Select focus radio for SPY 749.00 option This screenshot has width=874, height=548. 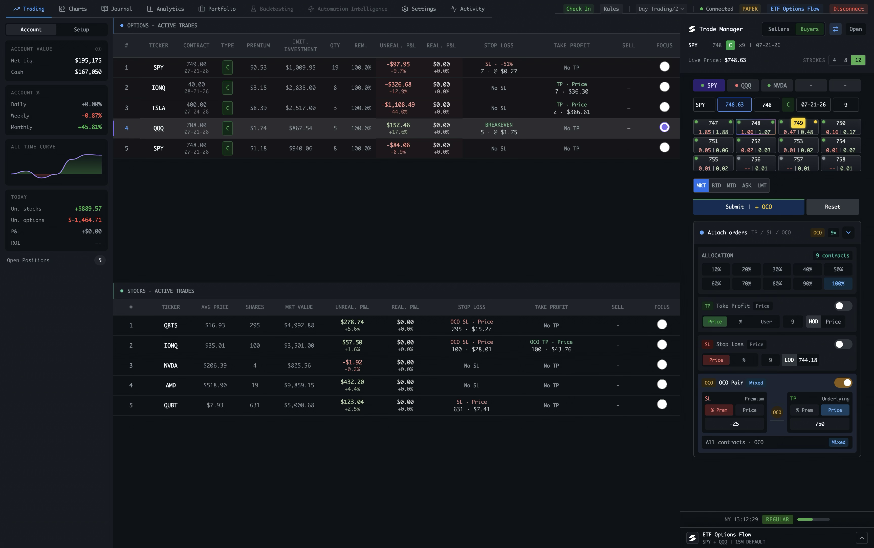(664, 67)
